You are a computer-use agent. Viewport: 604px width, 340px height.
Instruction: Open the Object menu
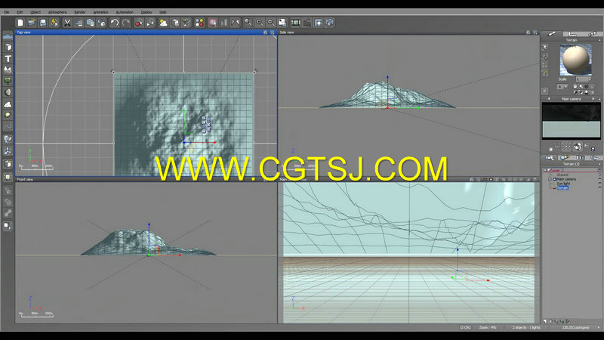[x=35, y=12]
